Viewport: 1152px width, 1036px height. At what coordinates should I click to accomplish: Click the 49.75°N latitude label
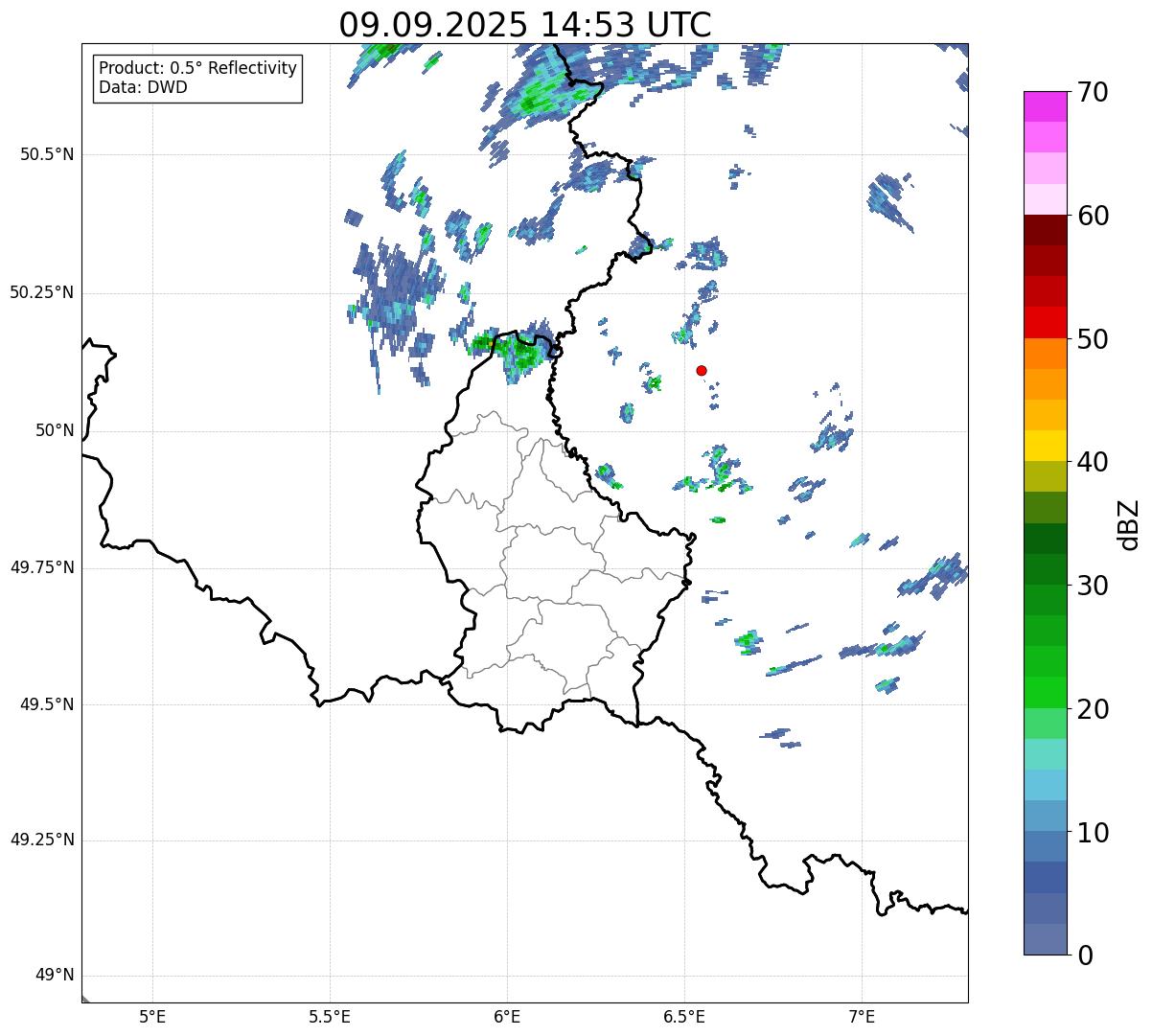coord(42,567)
